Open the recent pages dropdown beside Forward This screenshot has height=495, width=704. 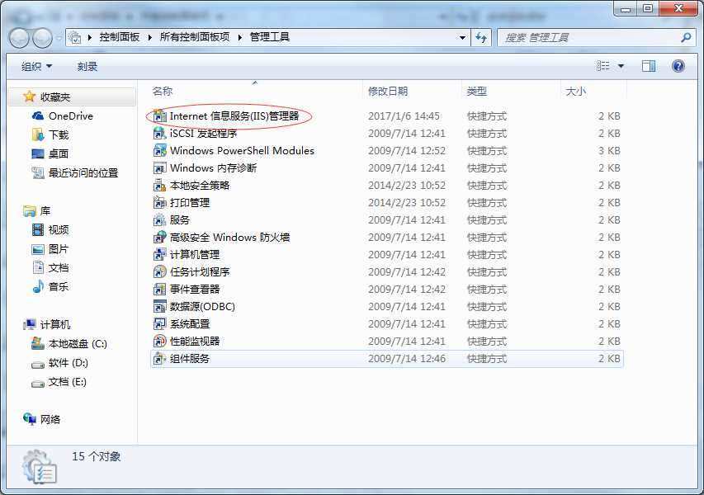pyautogui.click(x=59, y=38)
